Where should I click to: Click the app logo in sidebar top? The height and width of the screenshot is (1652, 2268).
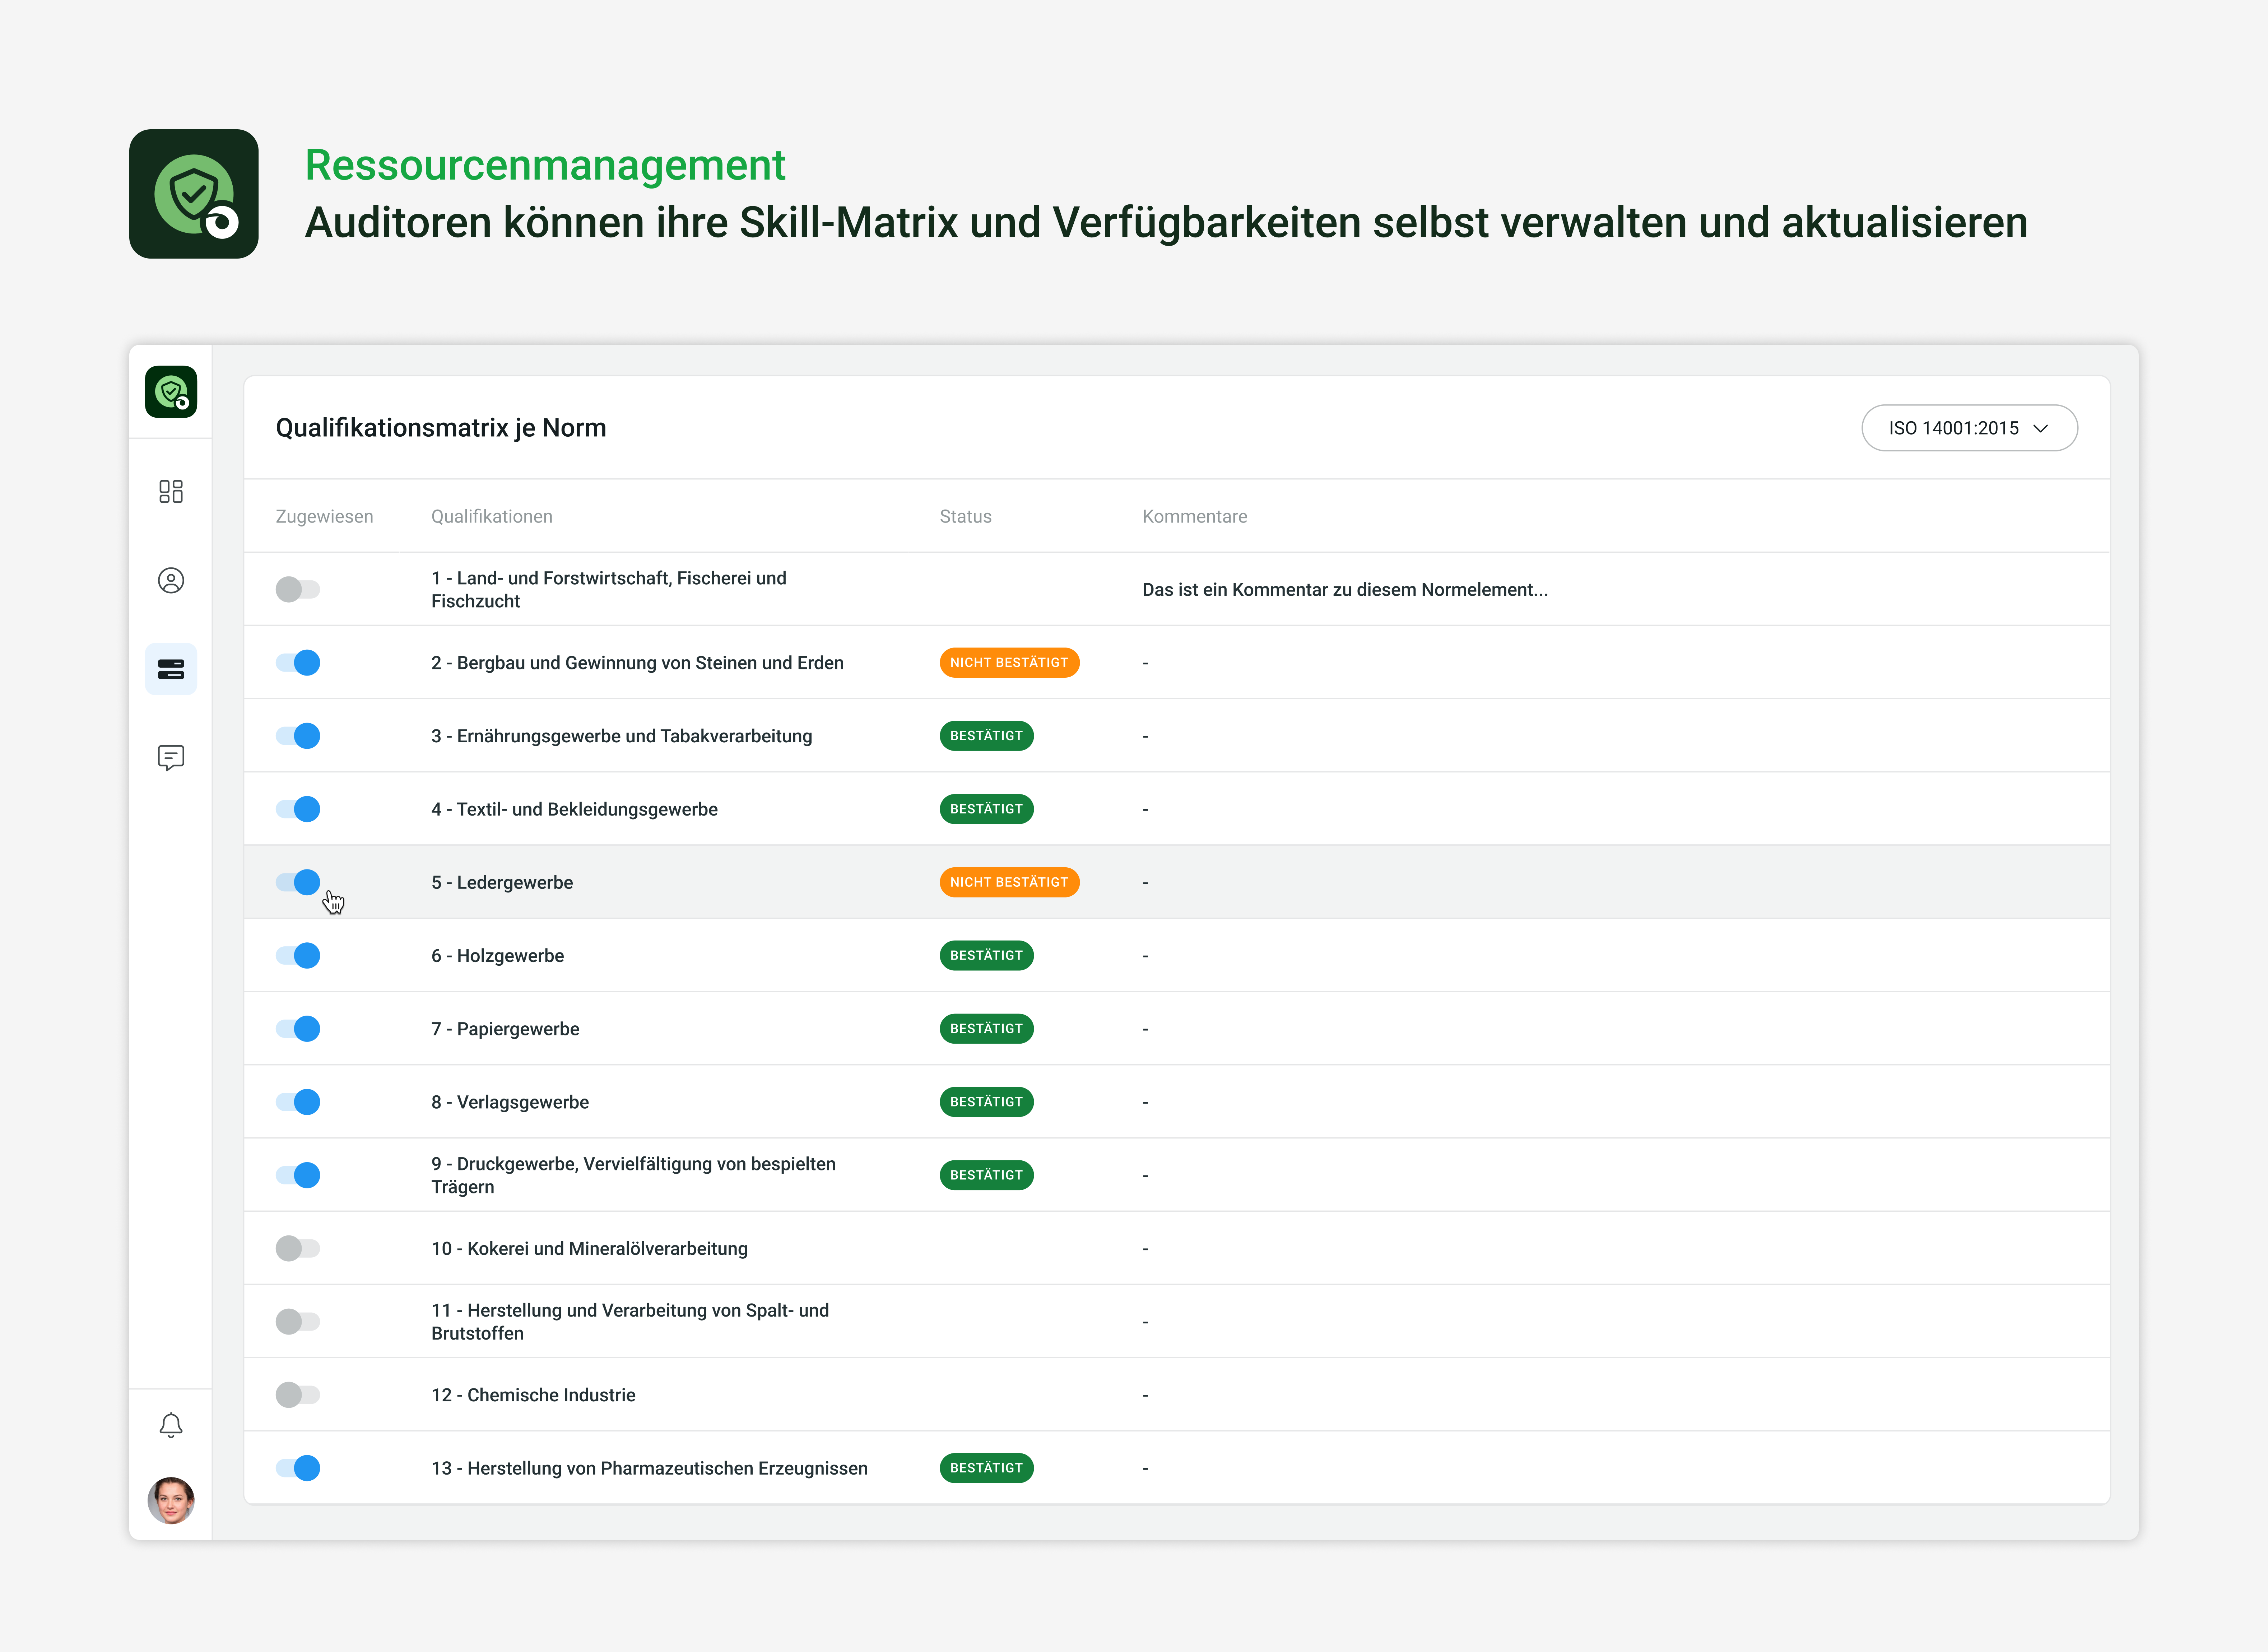pos(171,392)
